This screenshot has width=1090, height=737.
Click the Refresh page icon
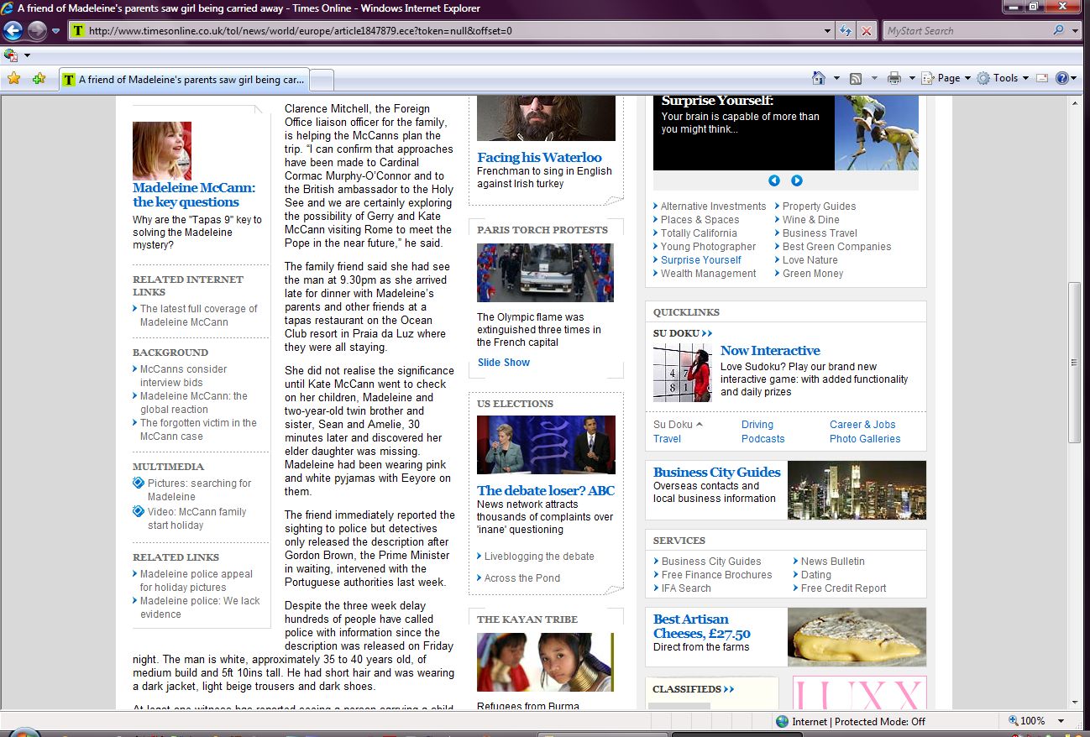point(846,31)
